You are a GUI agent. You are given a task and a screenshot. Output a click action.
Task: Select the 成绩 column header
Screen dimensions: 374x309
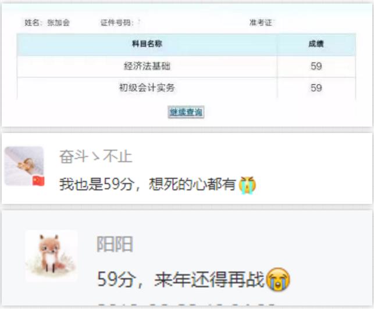click(x=316, y=44)
